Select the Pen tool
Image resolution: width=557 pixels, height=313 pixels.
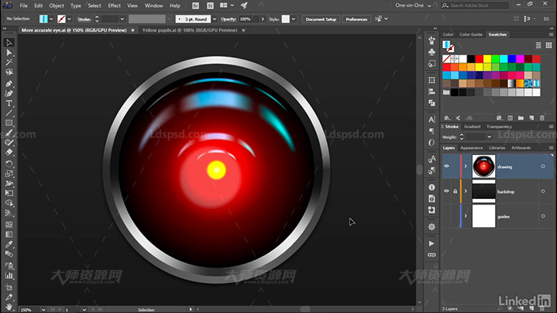tap(9, 83)
